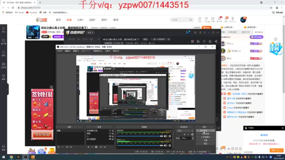The width and height of the screenshot is (285, 160).
Task: Open the 编辑(E) menu in OBS
Action: point(68,51)
